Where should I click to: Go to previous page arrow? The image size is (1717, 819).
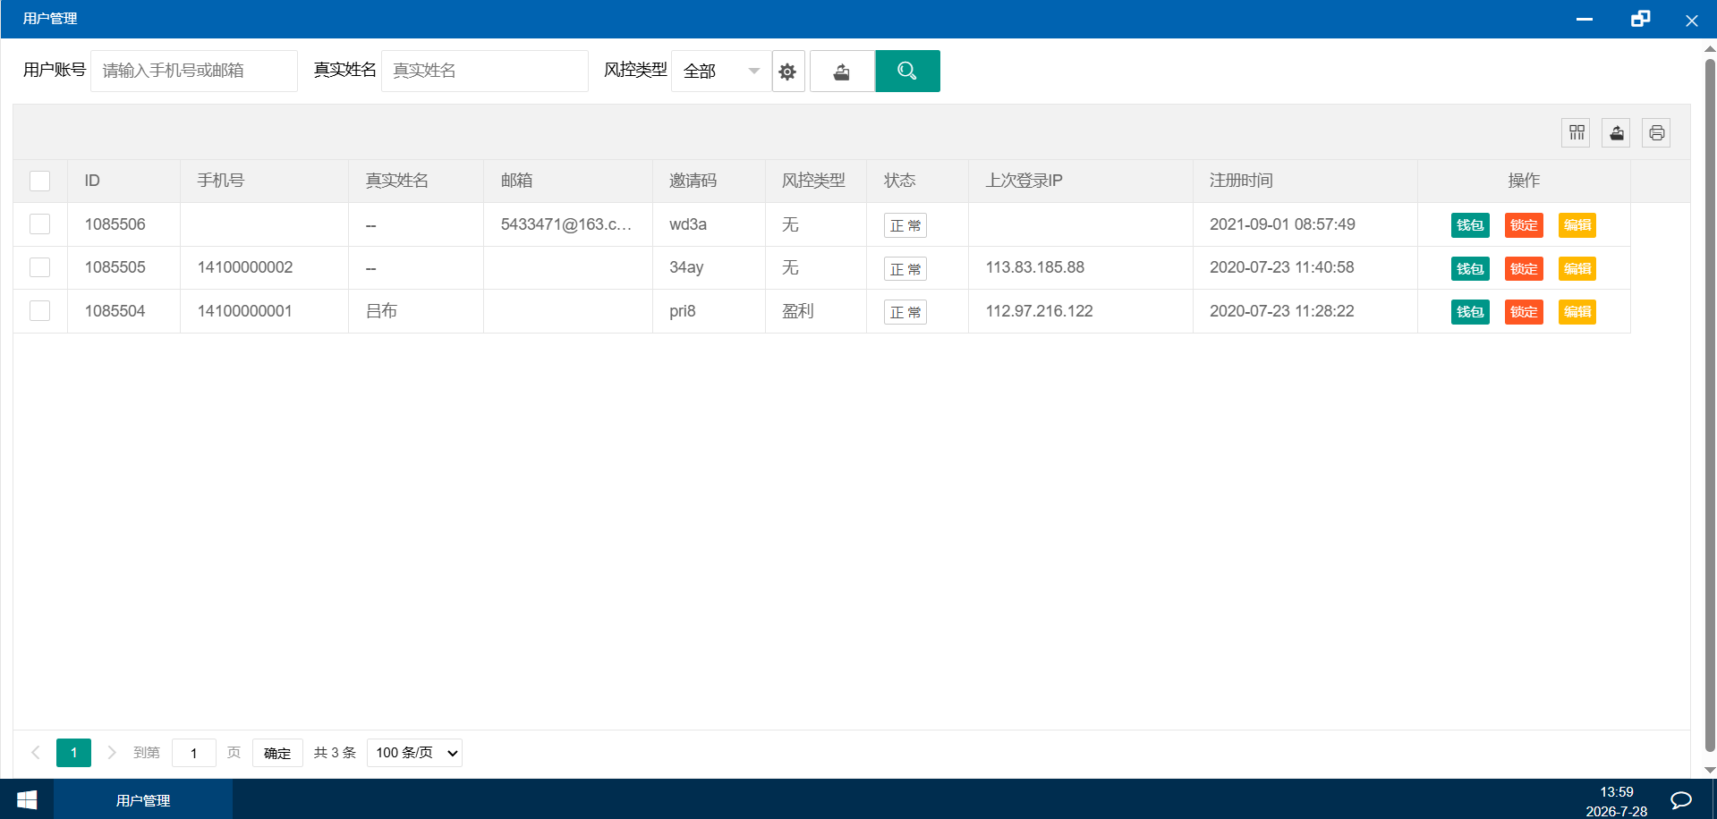36,753
